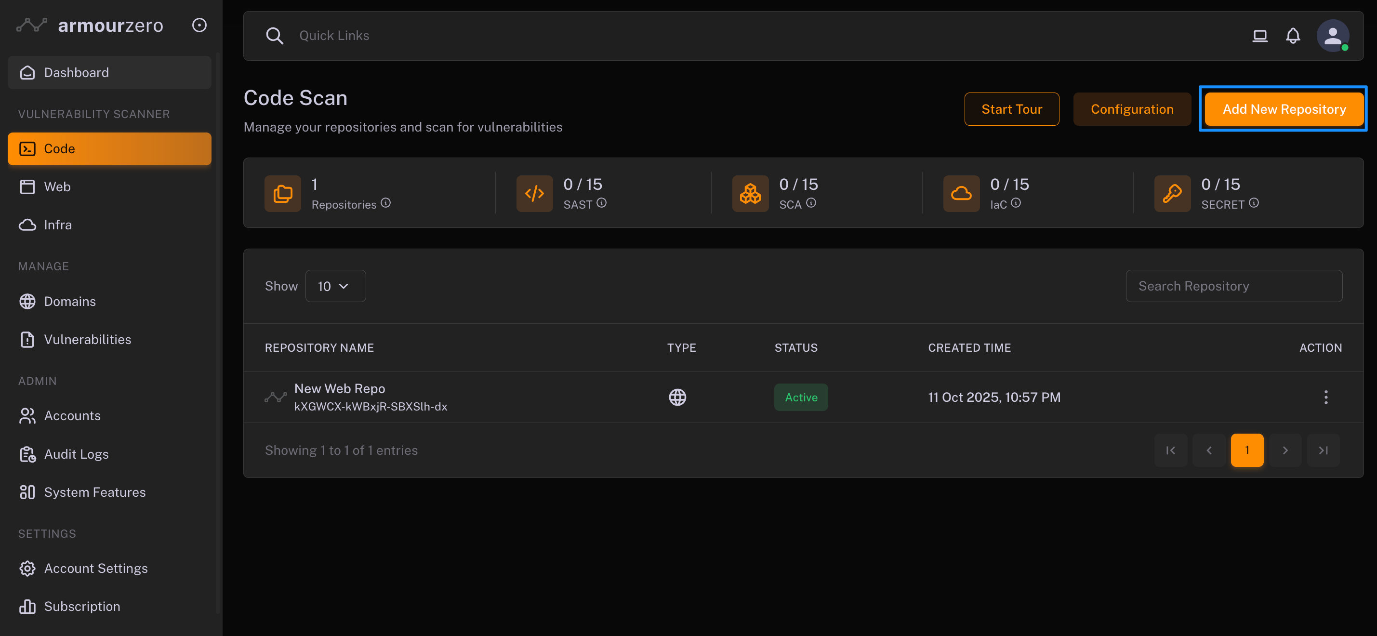Click the Search Repository input field
This screenshot has width=1377, height=636.
pos(1234,286)
